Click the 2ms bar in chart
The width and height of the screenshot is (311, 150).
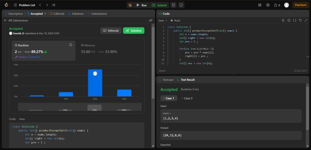(95, 83)
